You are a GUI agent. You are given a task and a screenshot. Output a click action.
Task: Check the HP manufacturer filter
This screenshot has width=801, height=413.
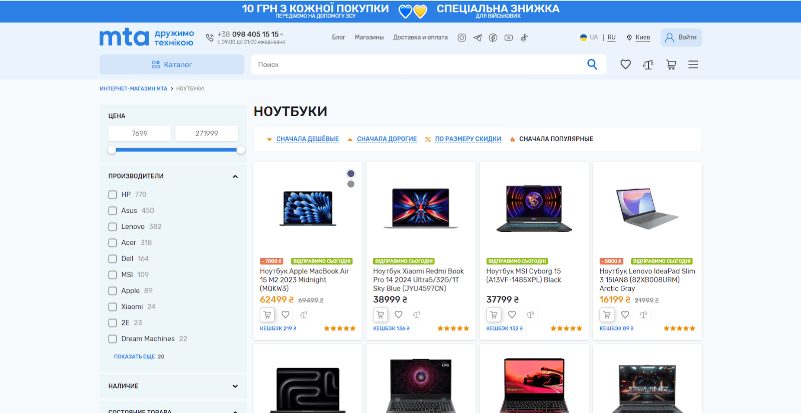point(113,195)
